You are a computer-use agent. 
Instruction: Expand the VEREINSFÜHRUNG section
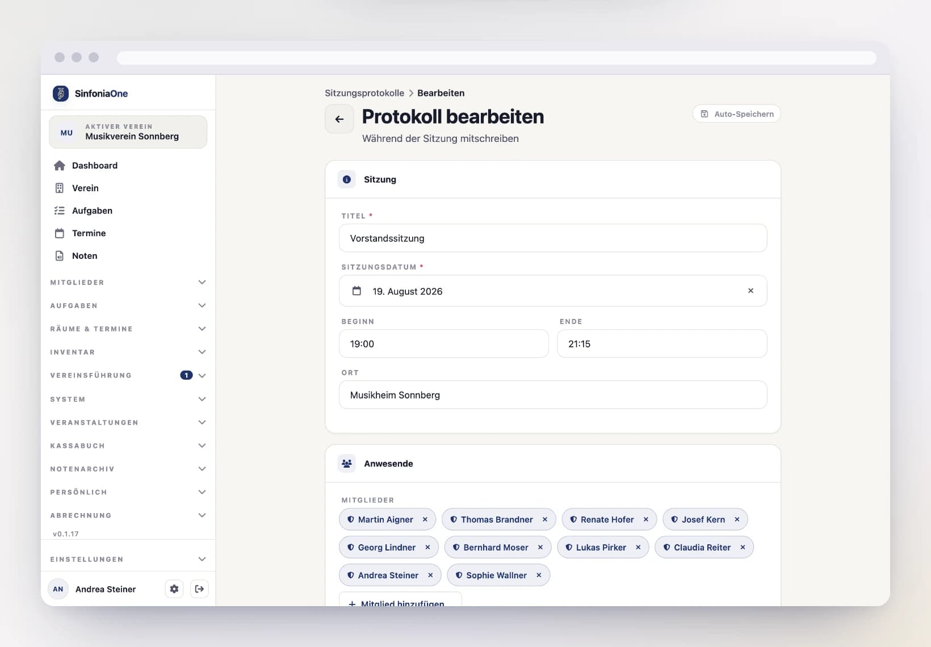click(128, 375)
